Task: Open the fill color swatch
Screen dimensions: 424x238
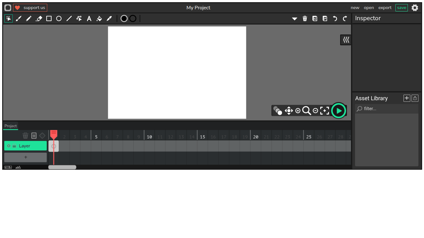Action: pos(124,19)
